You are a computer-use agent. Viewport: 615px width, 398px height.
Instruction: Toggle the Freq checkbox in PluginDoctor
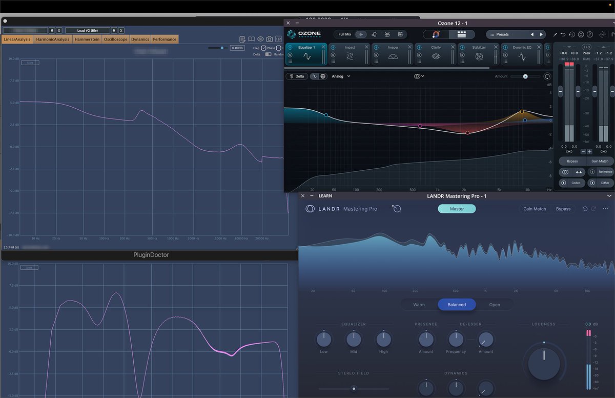(263, 48)
